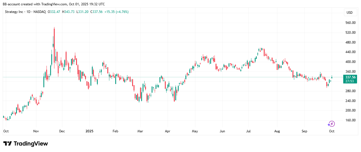Click the 337.56 current price label
This screenshot has height=152, width=361.
click(350, 77)
